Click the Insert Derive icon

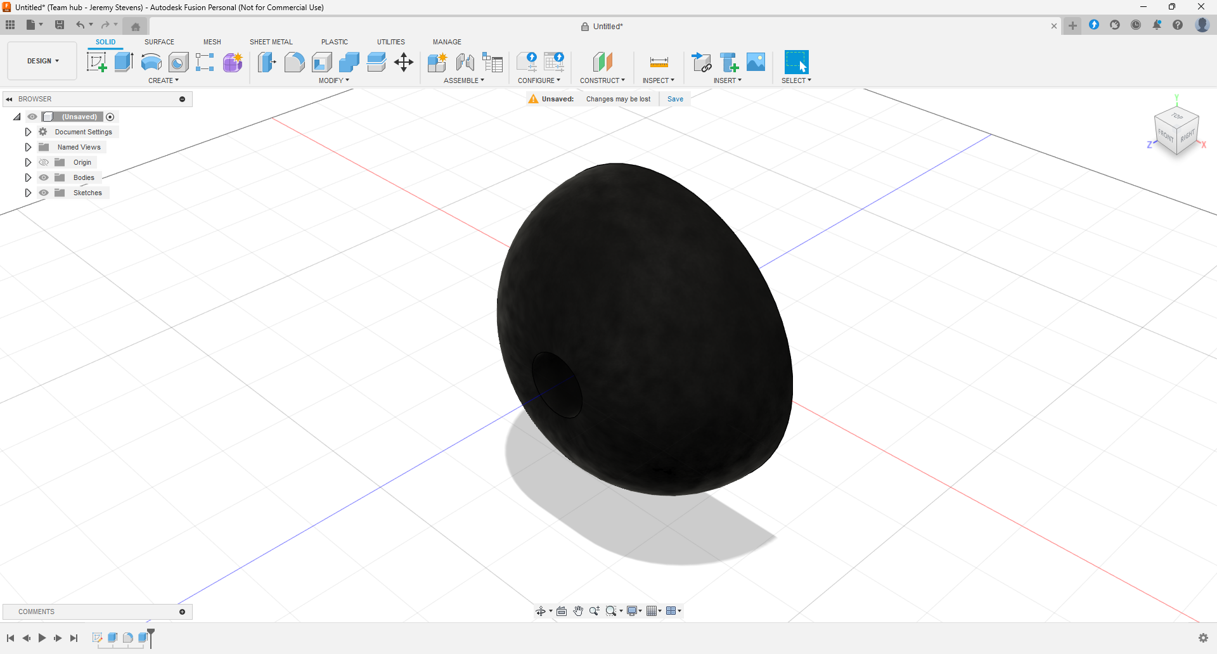pos(702,62)
